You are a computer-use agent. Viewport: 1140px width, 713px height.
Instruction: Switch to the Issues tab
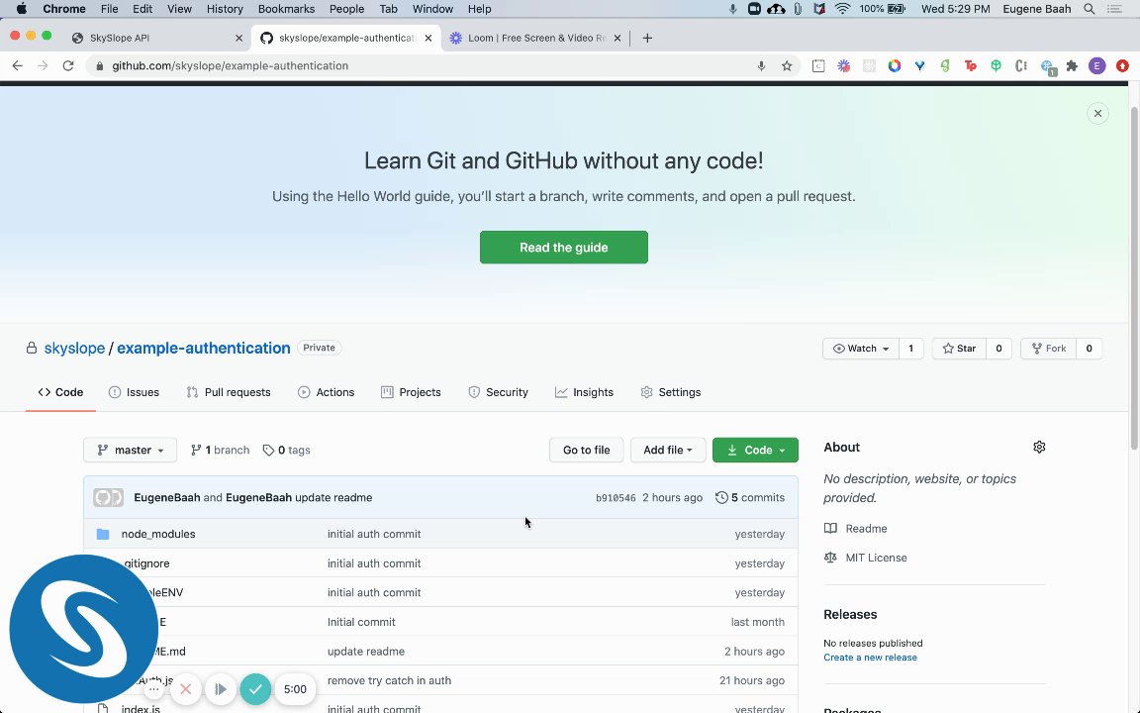pos(134,392)
